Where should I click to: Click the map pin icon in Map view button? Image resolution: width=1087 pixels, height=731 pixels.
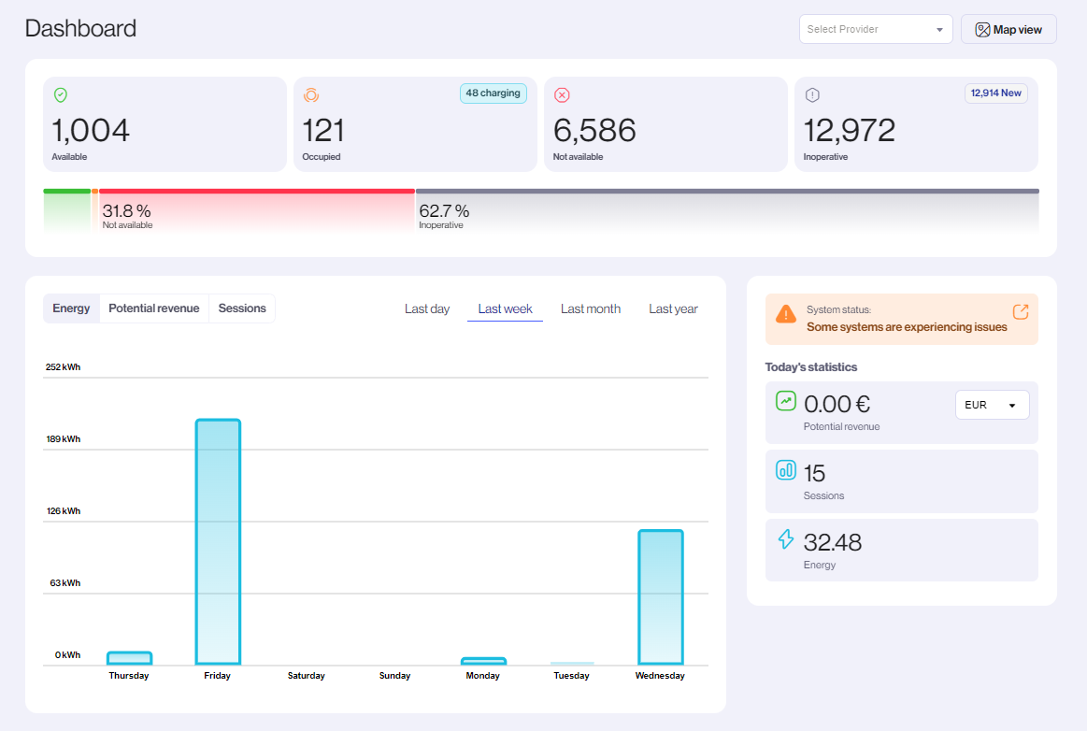982,29
